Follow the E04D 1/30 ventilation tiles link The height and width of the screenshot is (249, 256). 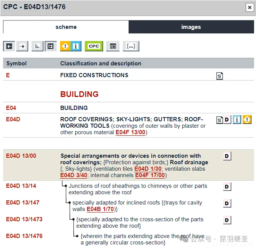click(148, 169)
